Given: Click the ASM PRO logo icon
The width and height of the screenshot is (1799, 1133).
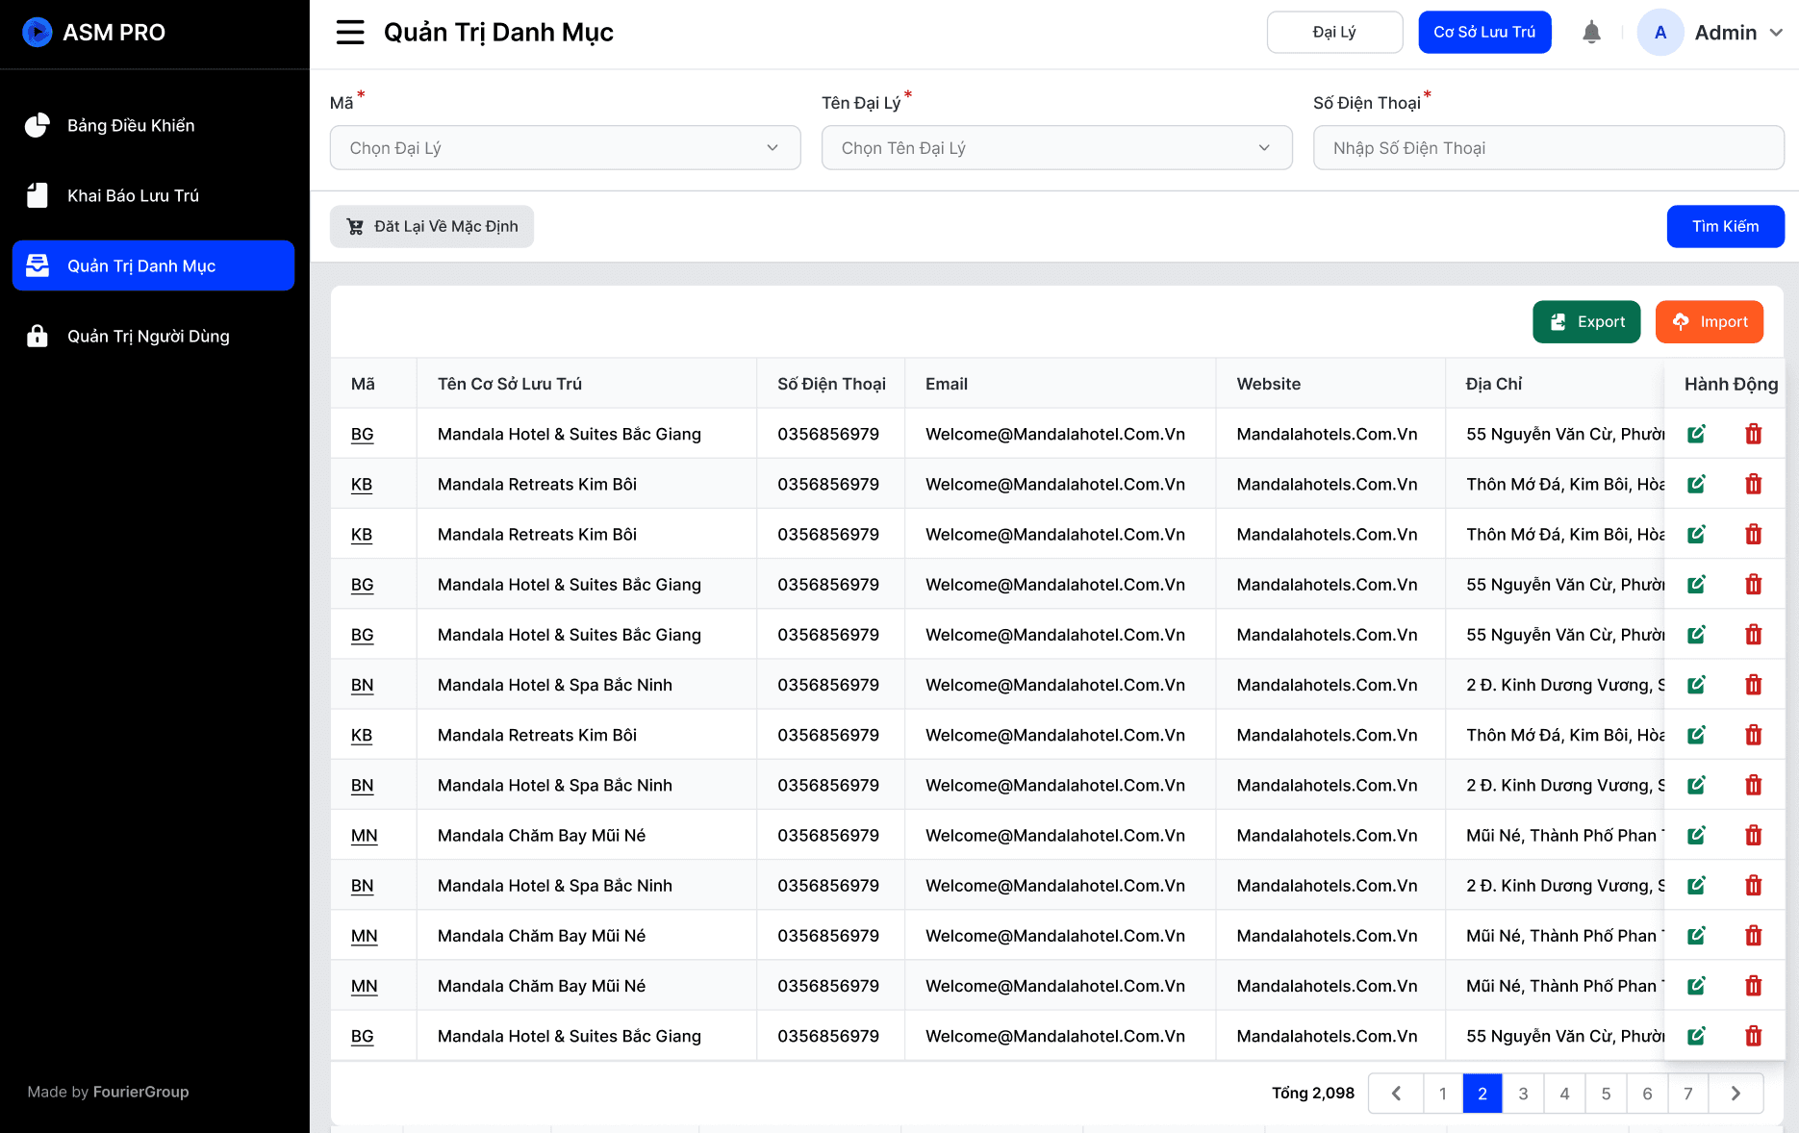Looking at the screenshot, I should [38, 33].
